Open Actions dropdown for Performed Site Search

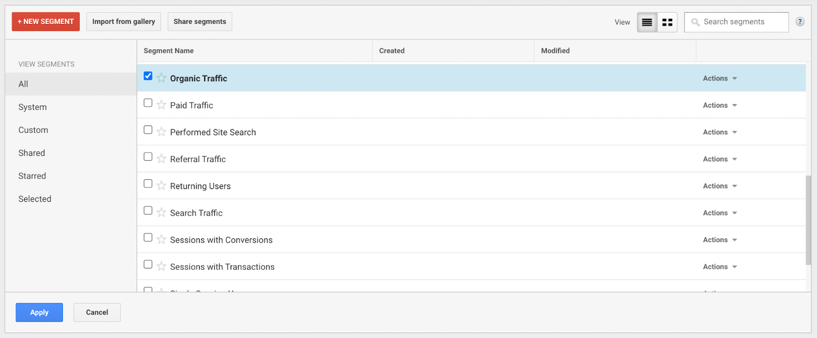coord(720,132)
